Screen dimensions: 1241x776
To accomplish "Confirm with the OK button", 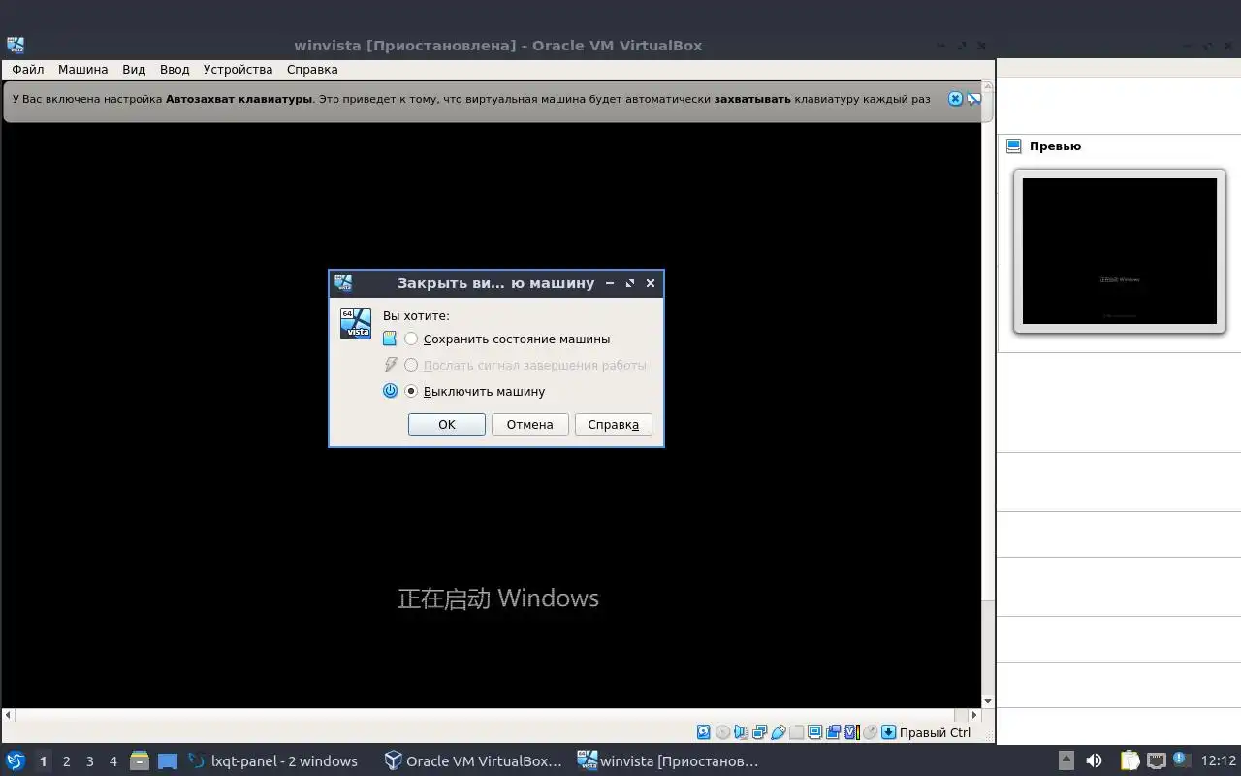I will pos(447,425).
